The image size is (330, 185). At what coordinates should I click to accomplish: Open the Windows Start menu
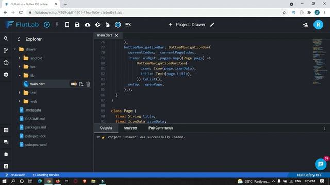coord(4,181)
